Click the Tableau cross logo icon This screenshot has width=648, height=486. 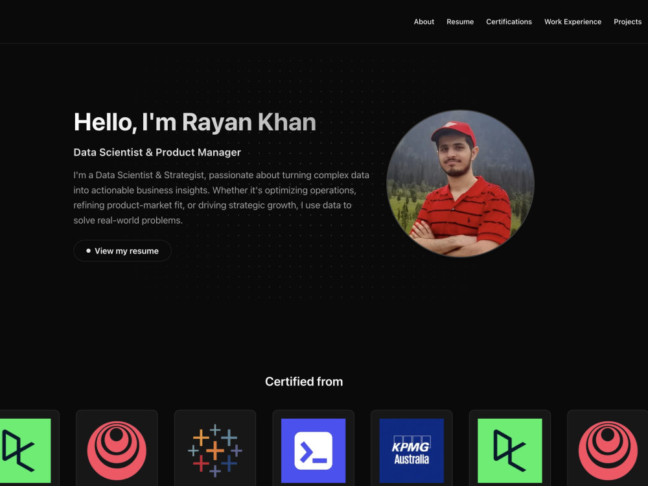click(x=215, y=450)
